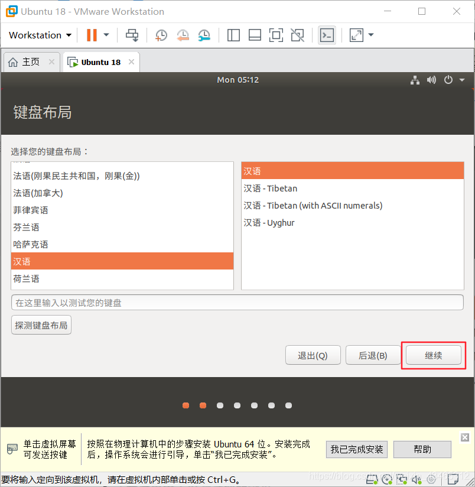Click 退出(Q) to quit installer
Image resolution: width=475 pixels, height=487 pixels.
click(x=313, y=355)
